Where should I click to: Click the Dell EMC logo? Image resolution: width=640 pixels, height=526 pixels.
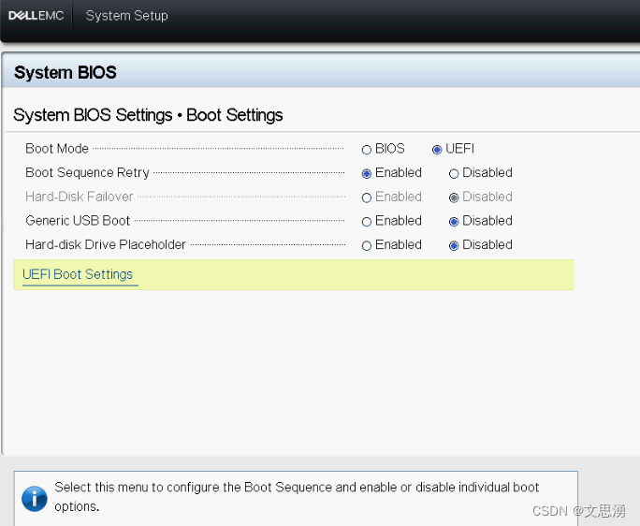pos(36,16)
